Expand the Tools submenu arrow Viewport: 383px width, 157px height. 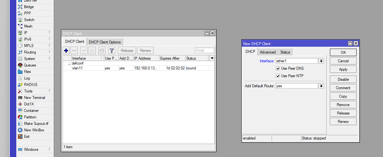50,91
